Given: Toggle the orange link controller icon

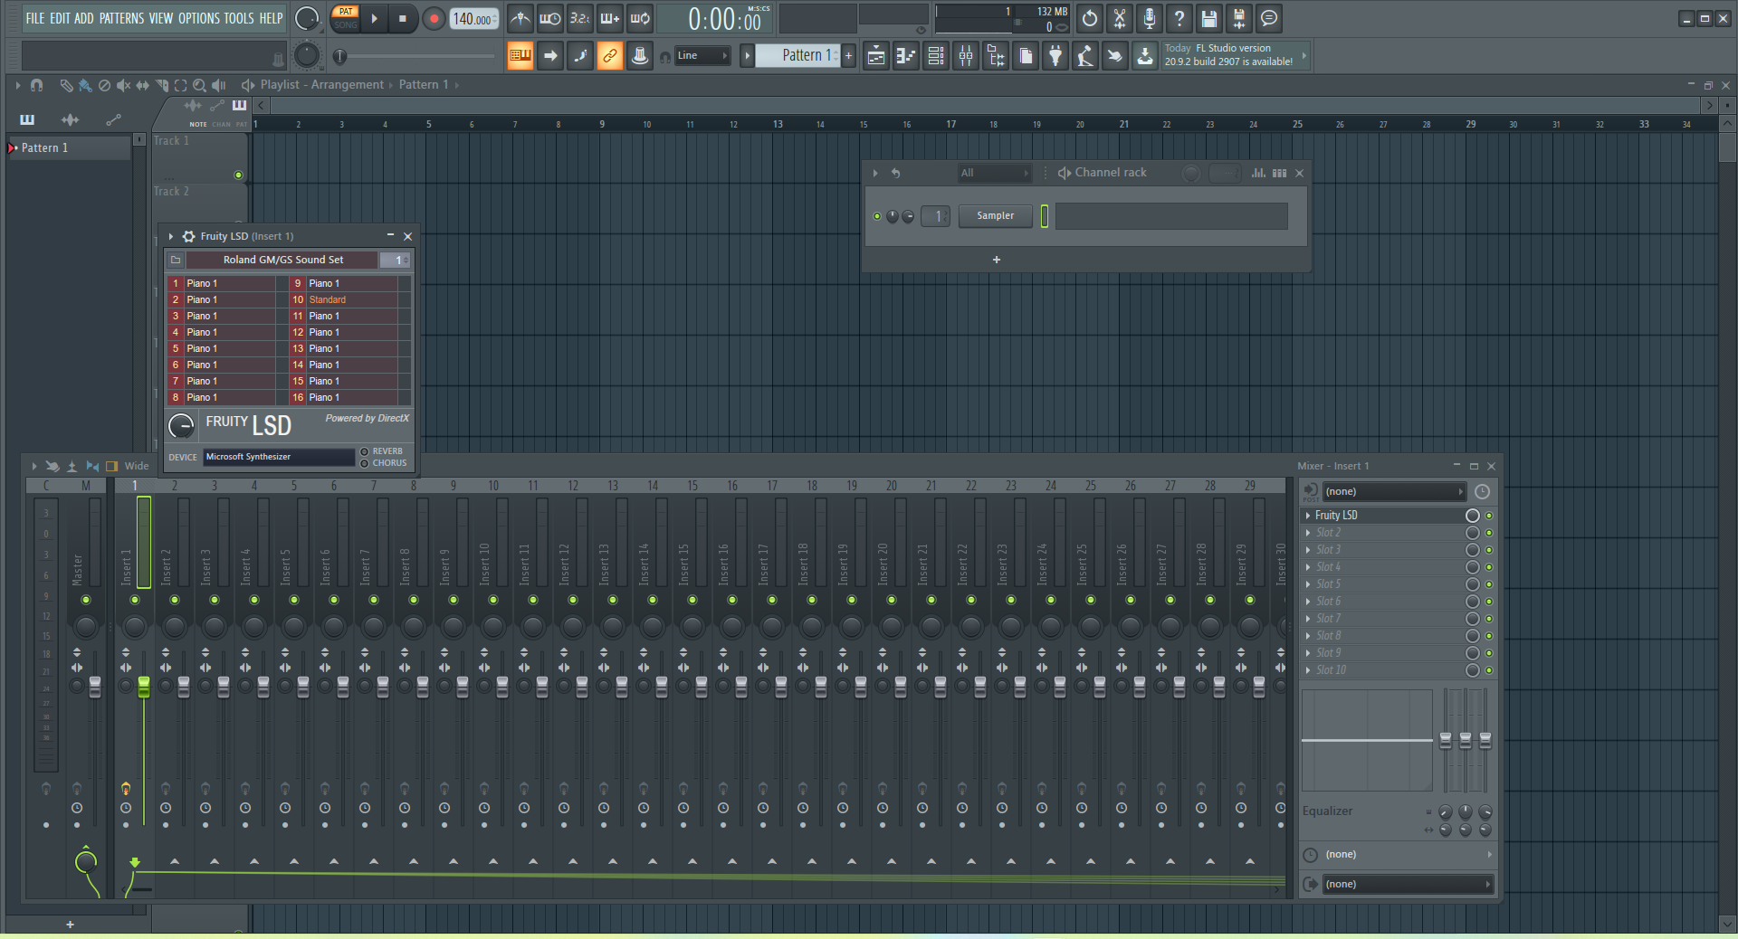Looking at the screenshot, I should point(609,56).
